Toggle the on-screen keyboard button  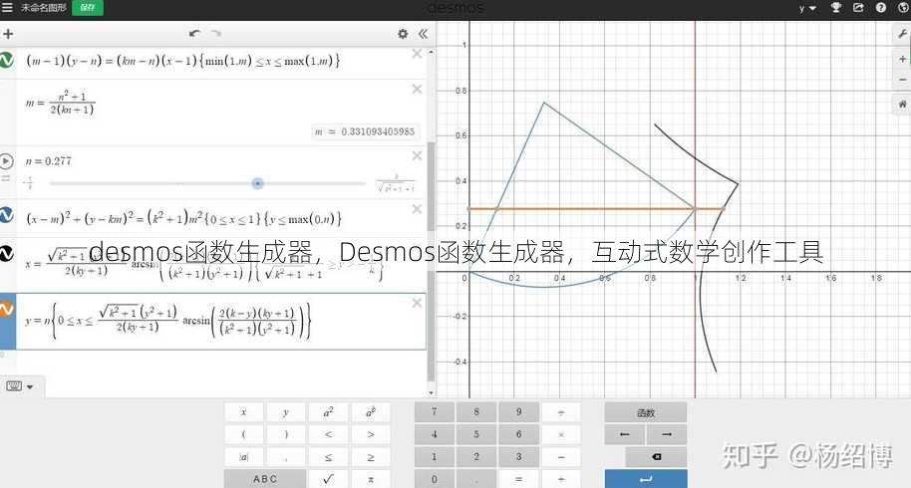(20, 386)
